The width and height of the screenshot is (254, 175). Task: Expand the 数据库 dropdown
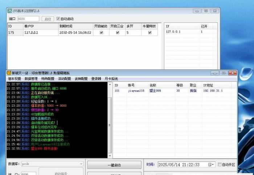pos(81,165)
